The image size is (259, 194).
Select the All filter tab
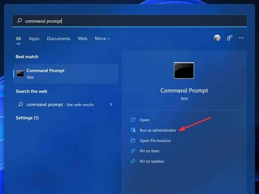[x=18, y=39]
